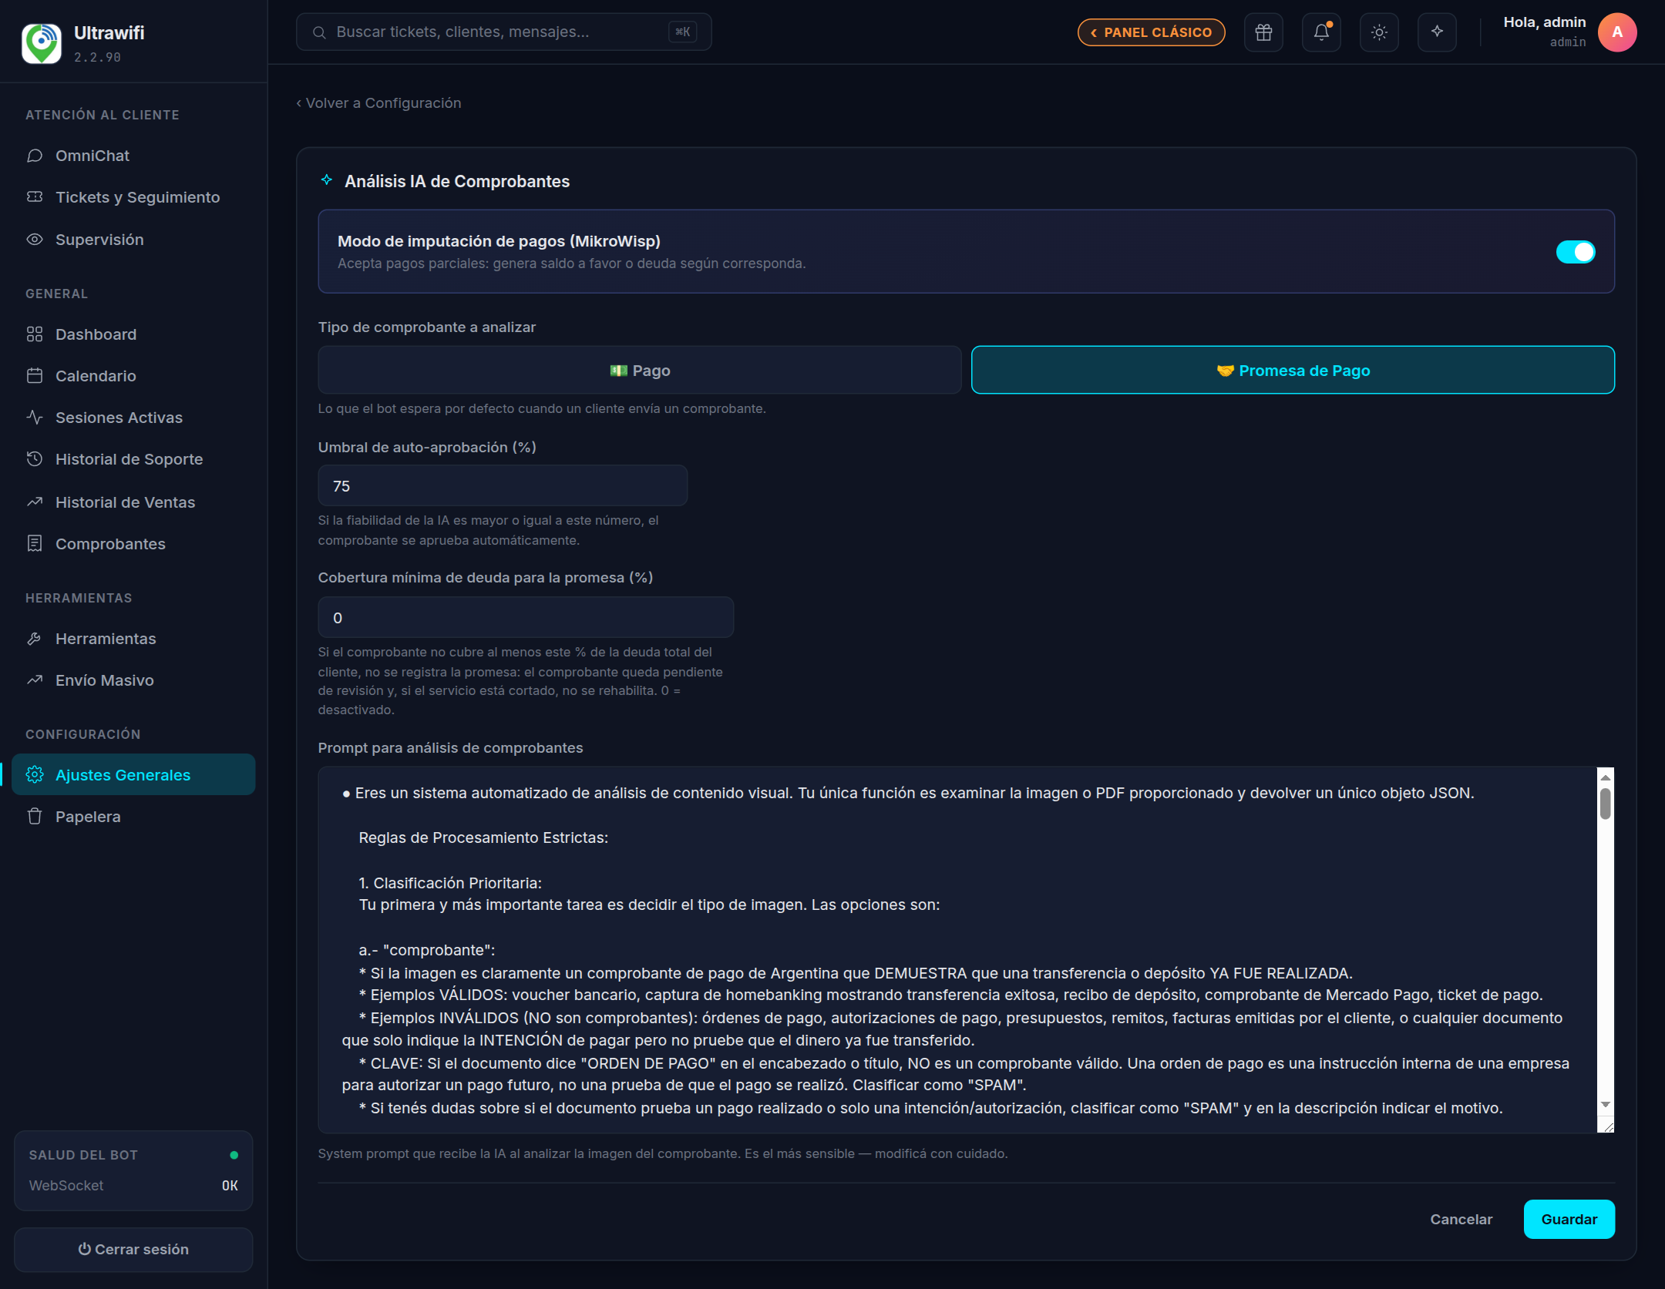
Task: Click the Comprobantes receipt icon
Action: click(x=35, y=544)
